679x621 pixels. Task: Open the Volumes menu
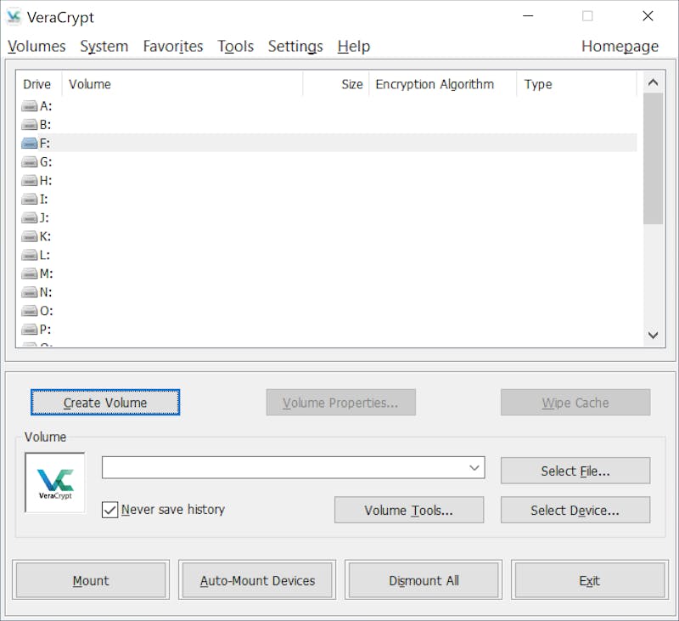coord(36,46)
